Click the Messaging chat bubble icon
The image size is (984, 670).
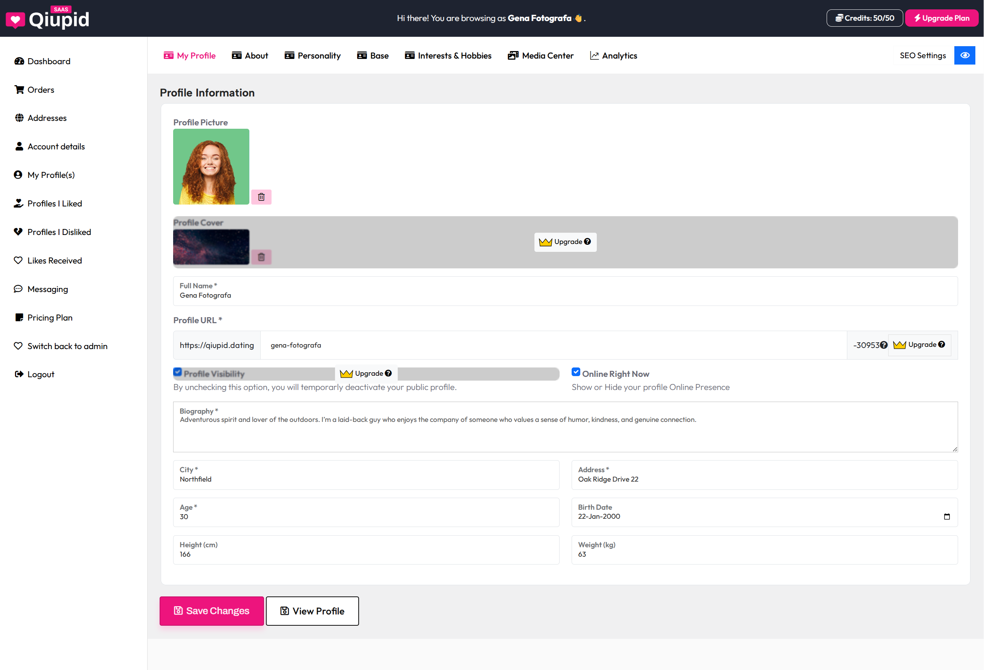pyautogui.click(x=18, y=289)
